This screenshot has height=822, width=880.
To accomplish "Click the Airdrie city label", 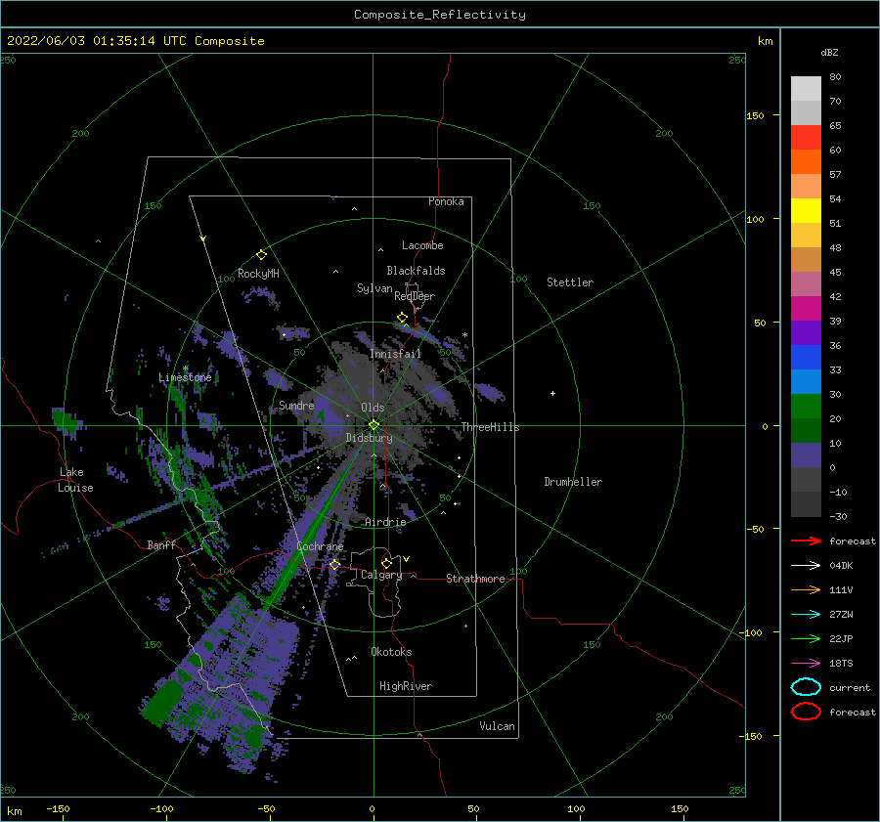I will click(x=385, y=522).
